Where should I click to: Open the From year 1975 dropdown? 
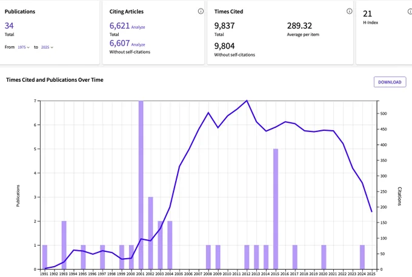click(24, 47)
